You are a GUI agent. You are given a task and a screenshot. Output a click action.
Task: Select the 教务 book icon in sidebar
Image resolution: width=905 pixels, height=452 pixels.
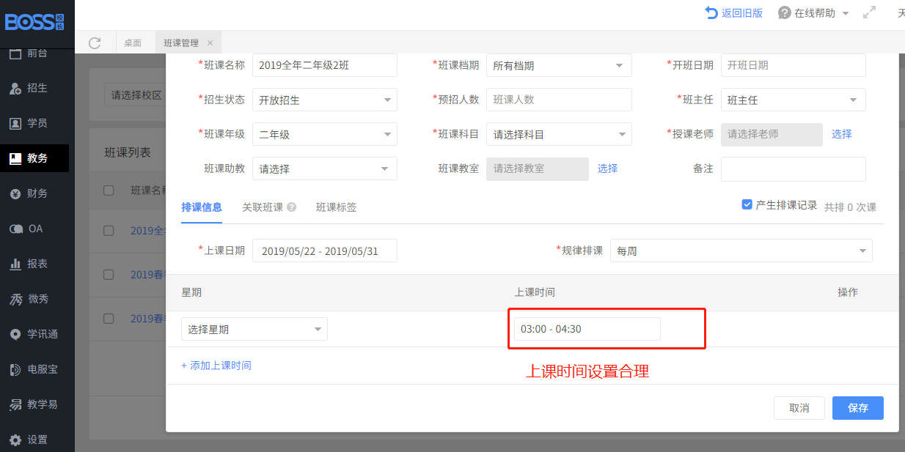click(x=15, y=158)
